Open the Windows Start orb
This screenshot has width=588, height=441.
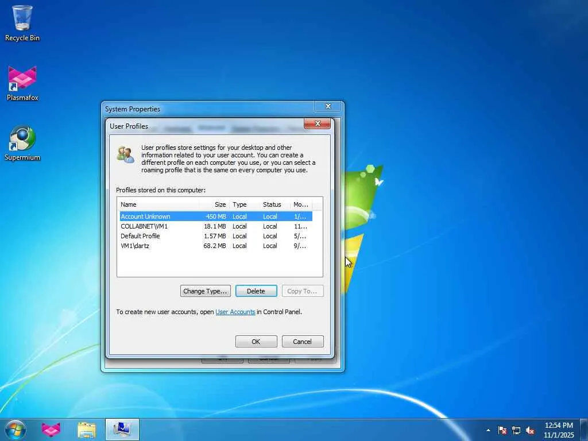(16, 430)
